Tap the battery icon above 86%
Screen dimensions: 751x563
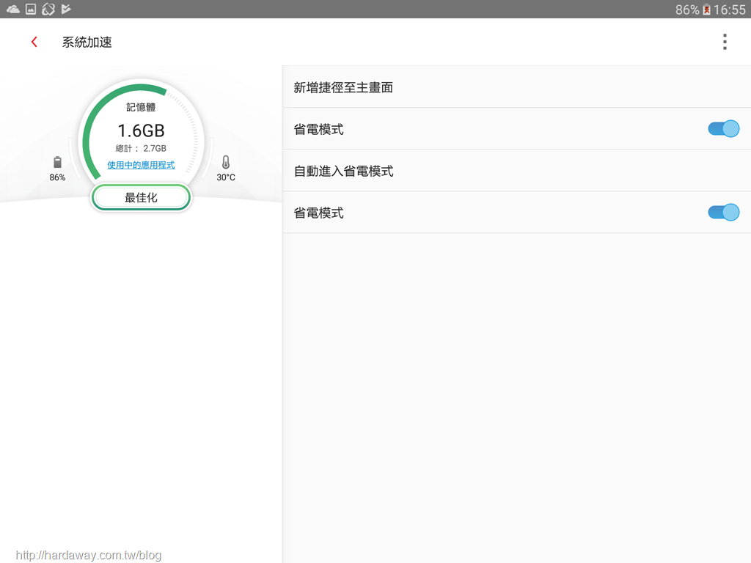[x=57, y=162]
